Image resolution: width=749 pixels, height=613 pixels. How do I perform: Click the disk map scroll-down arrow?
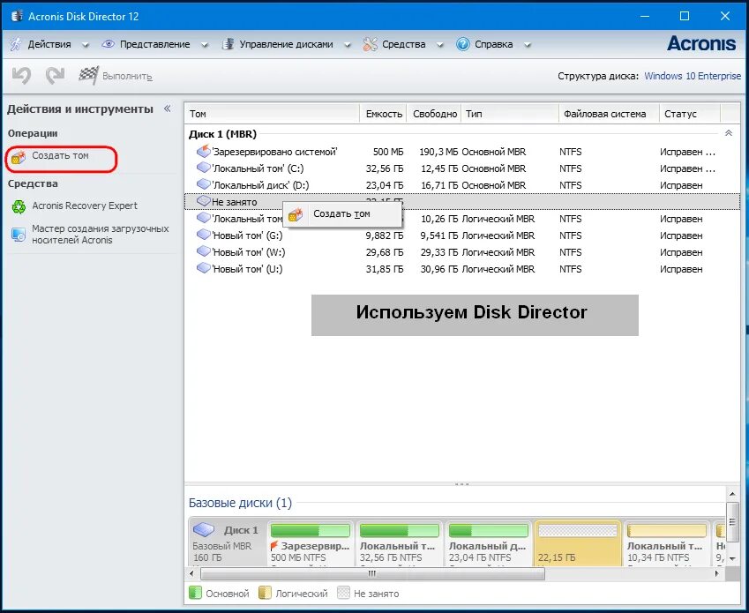(x=732, y=558)
